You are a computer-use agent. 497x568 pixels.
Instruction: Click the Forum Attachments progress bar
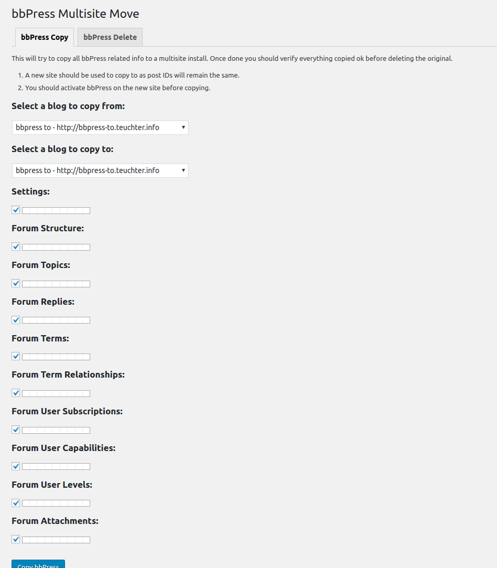point(56,540)
